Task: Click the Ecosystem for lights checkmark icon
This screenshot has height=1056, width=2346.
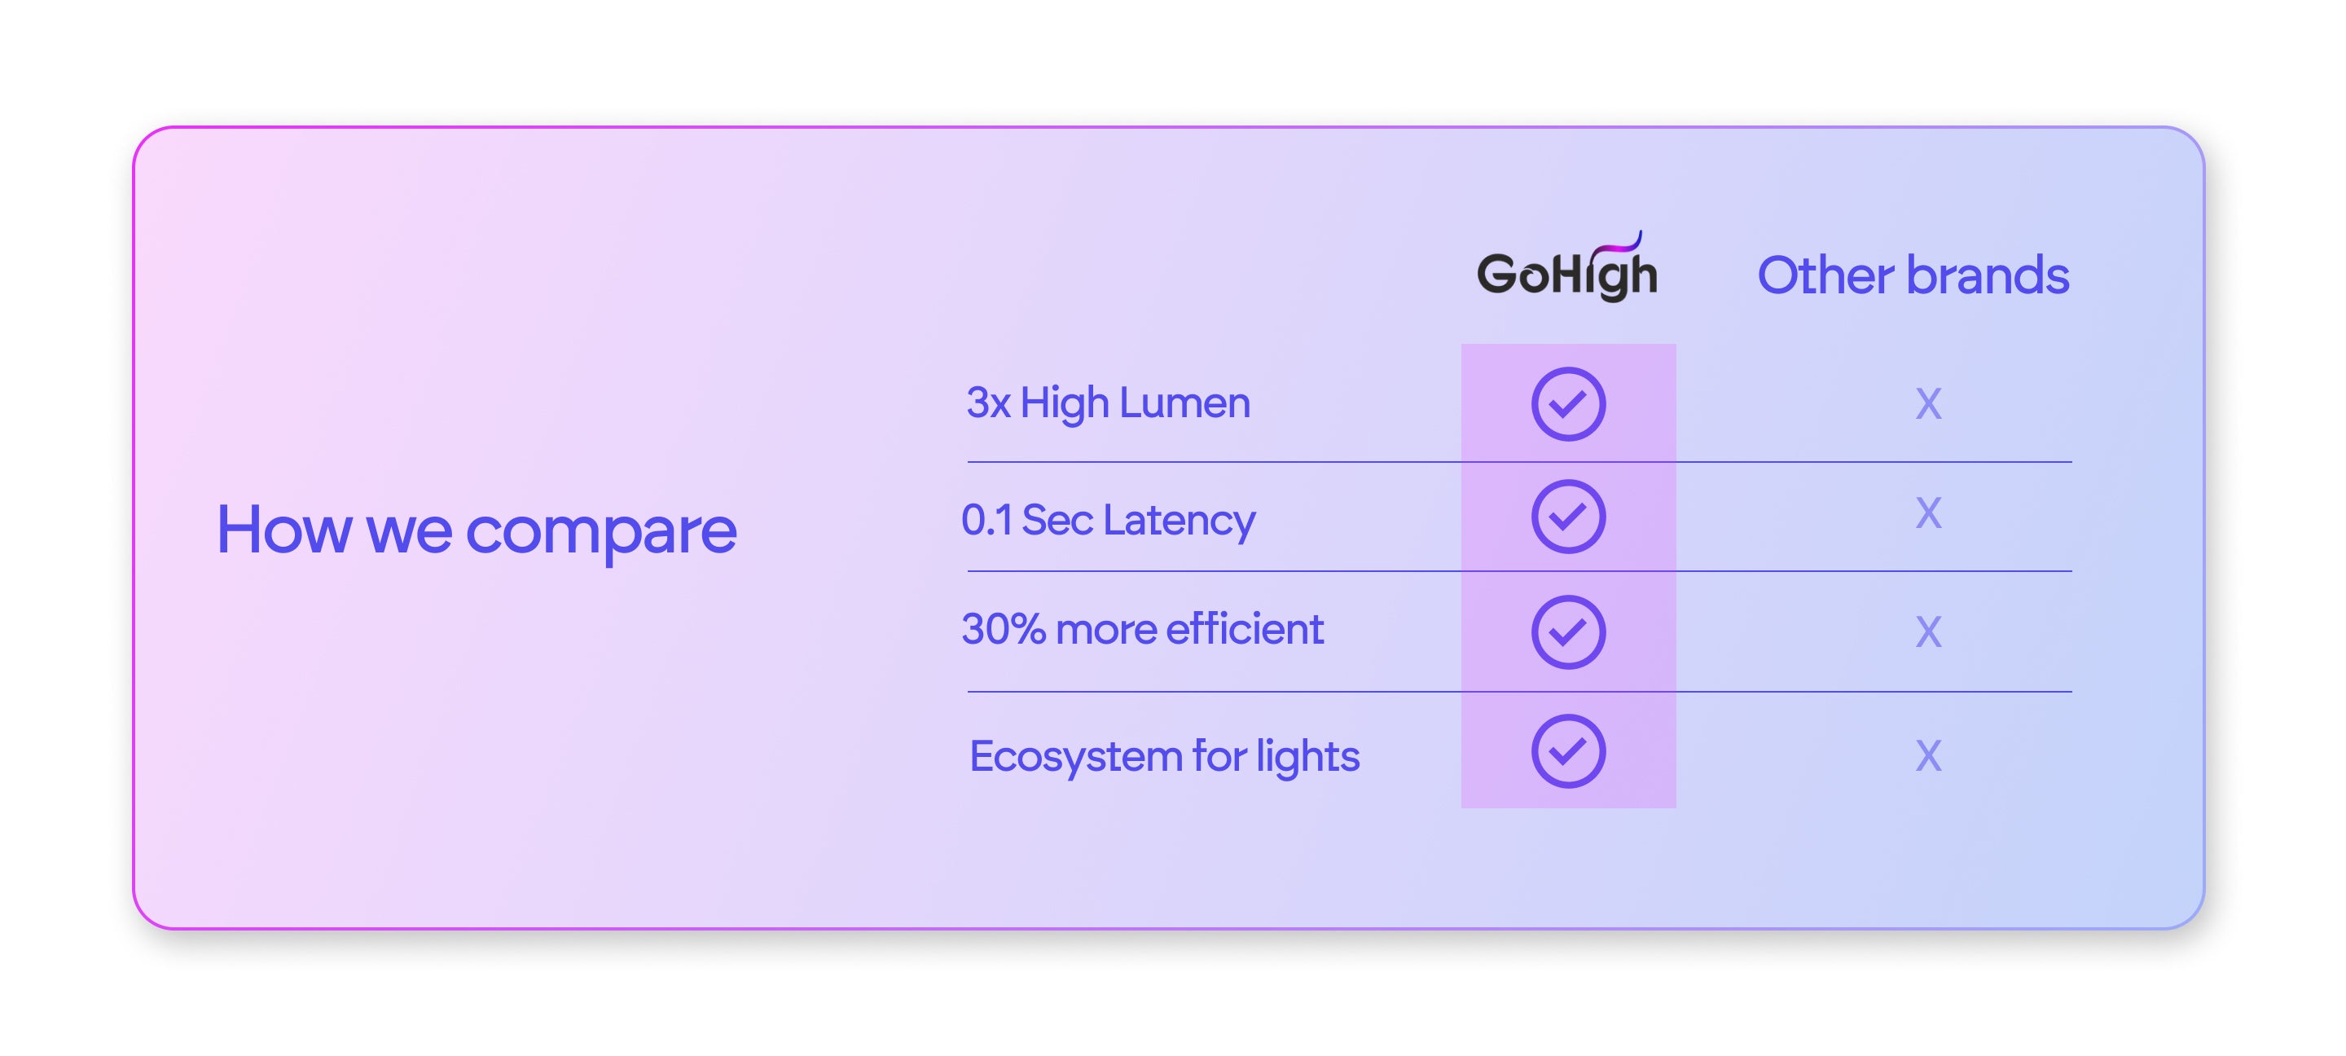Action: tap(1567, 750)
